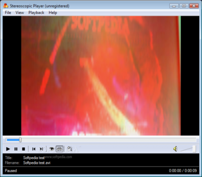Click the video display area
This screenshot has height=177, width=202.
click(x=101, y=76)
